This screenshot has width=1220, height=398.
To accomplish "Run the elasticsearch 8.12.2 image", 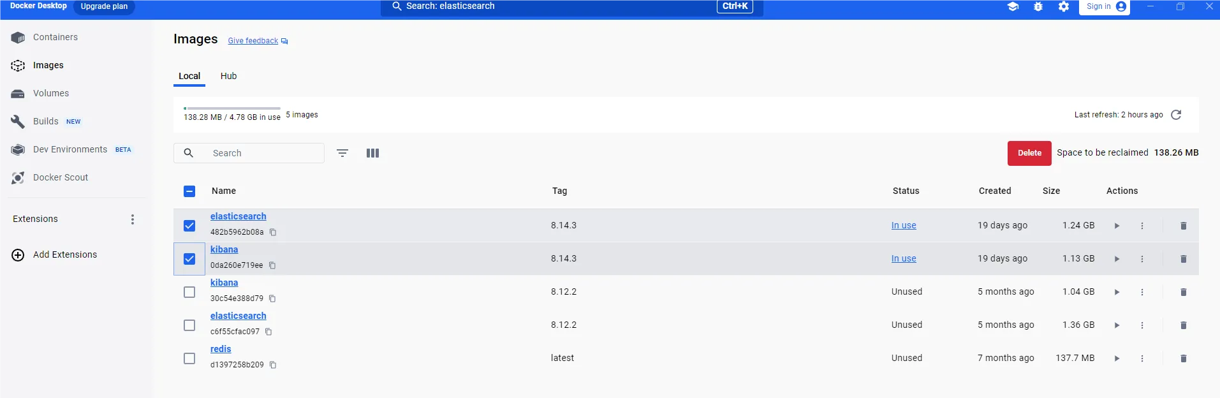I will (1117, 325).
